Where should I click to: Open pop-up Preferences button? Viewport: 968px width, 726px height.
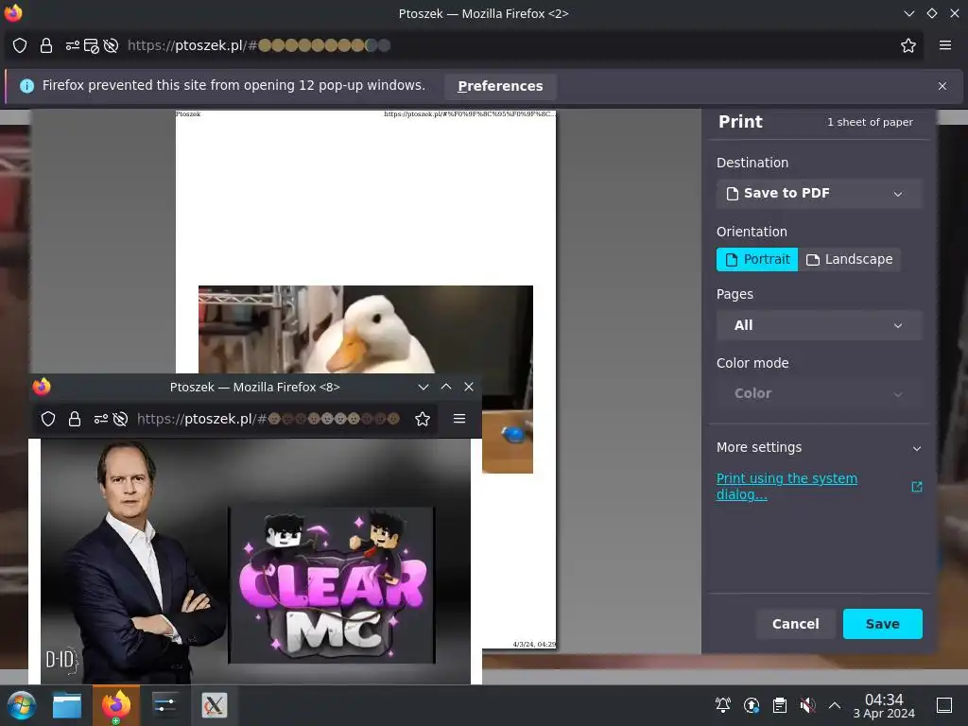500,86
